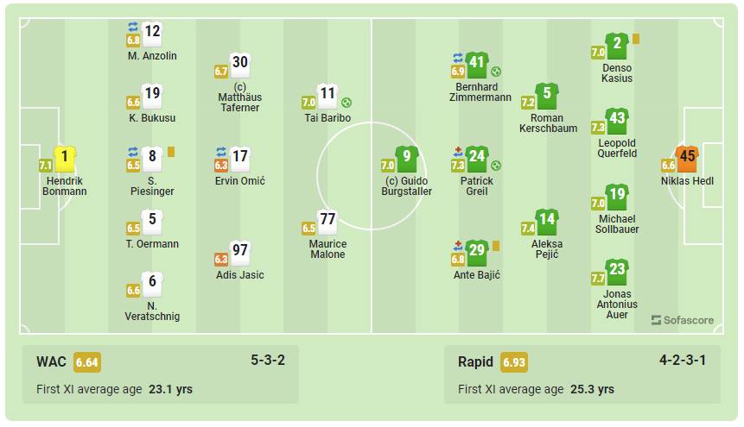Click the 7.7 rating badge on Auer
The width and height of the screenshot is (744, 427).
pyautogui.click(x=598, y=278)
